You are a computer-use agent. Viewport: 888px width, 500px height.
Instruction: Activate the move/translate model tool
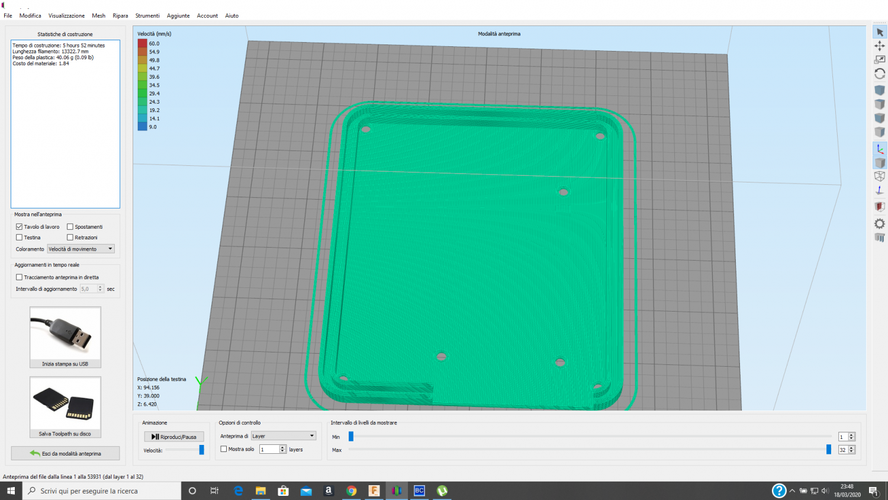click(x=880, y=46)
